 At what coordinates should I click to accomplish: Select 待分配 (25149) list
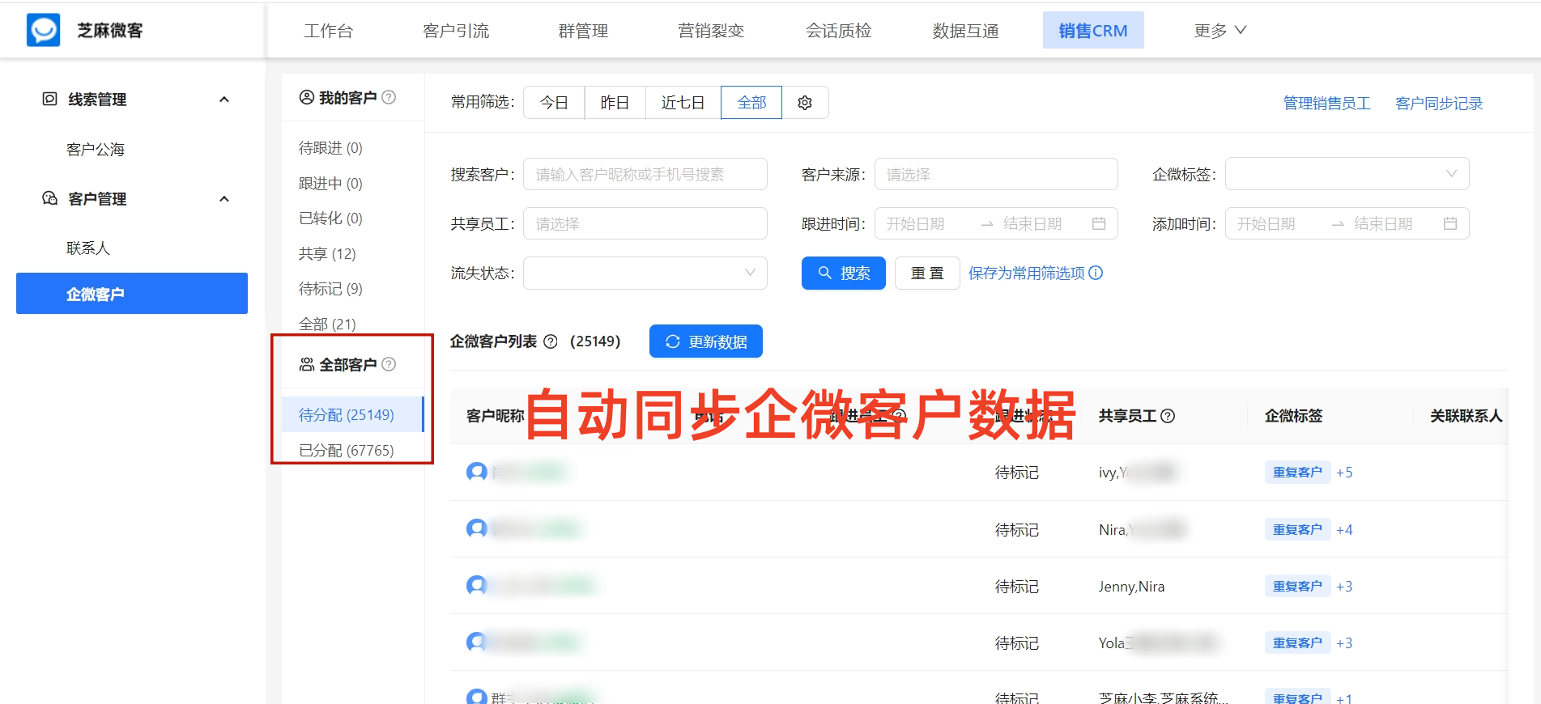(x=352, y=414)
